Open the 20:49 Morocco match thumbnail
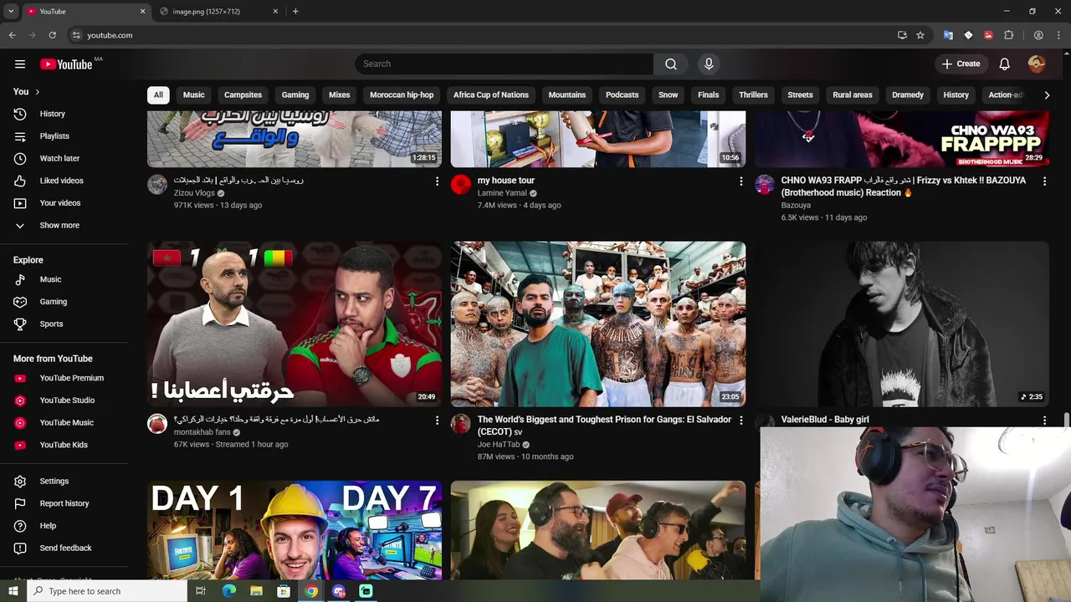1071x602 pixels. pyautogui.click(x=295, y=324)
